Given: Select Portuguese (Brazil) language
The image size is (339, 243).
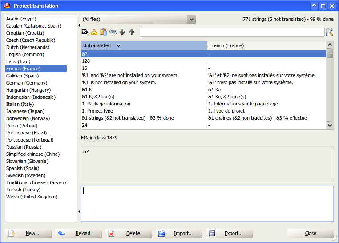Looking at the screenshot, I should click(x=26, y=133).
